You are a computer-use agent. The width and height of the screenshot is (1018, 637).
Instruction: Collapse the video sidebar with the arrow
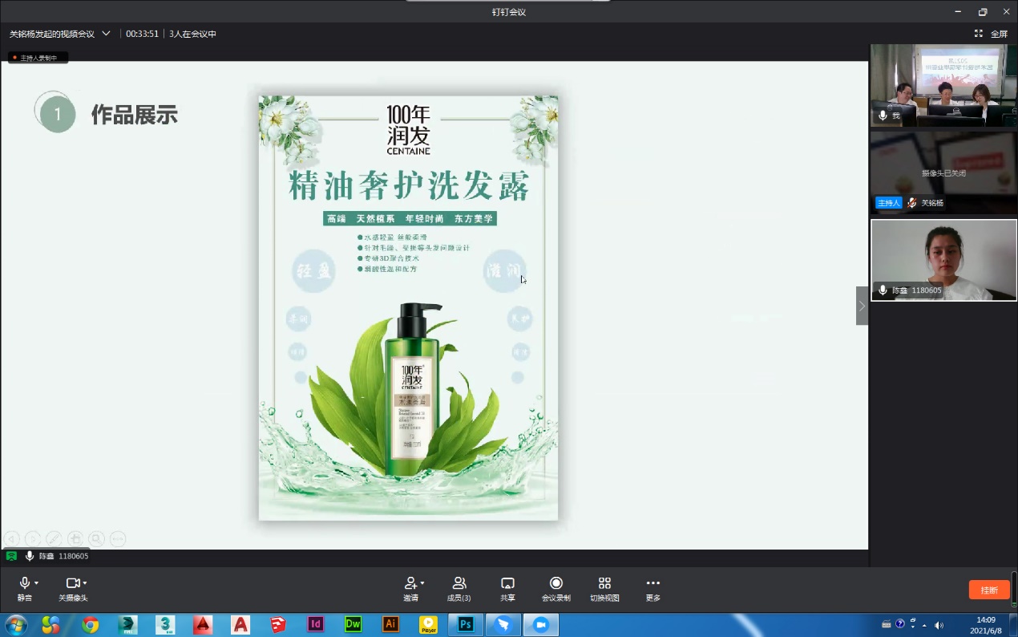862,306
